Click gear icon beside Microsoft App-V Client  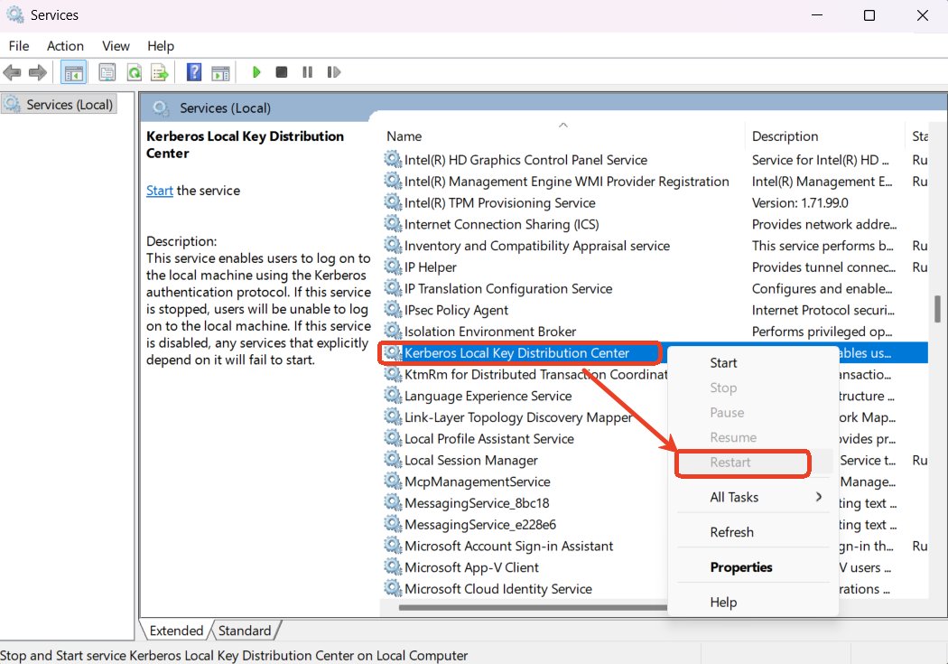[393, 567]
